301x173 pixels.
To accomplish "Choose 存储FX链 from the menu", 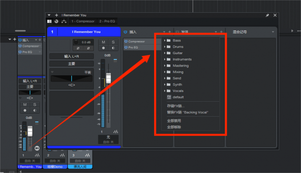I will coord(176,106).
